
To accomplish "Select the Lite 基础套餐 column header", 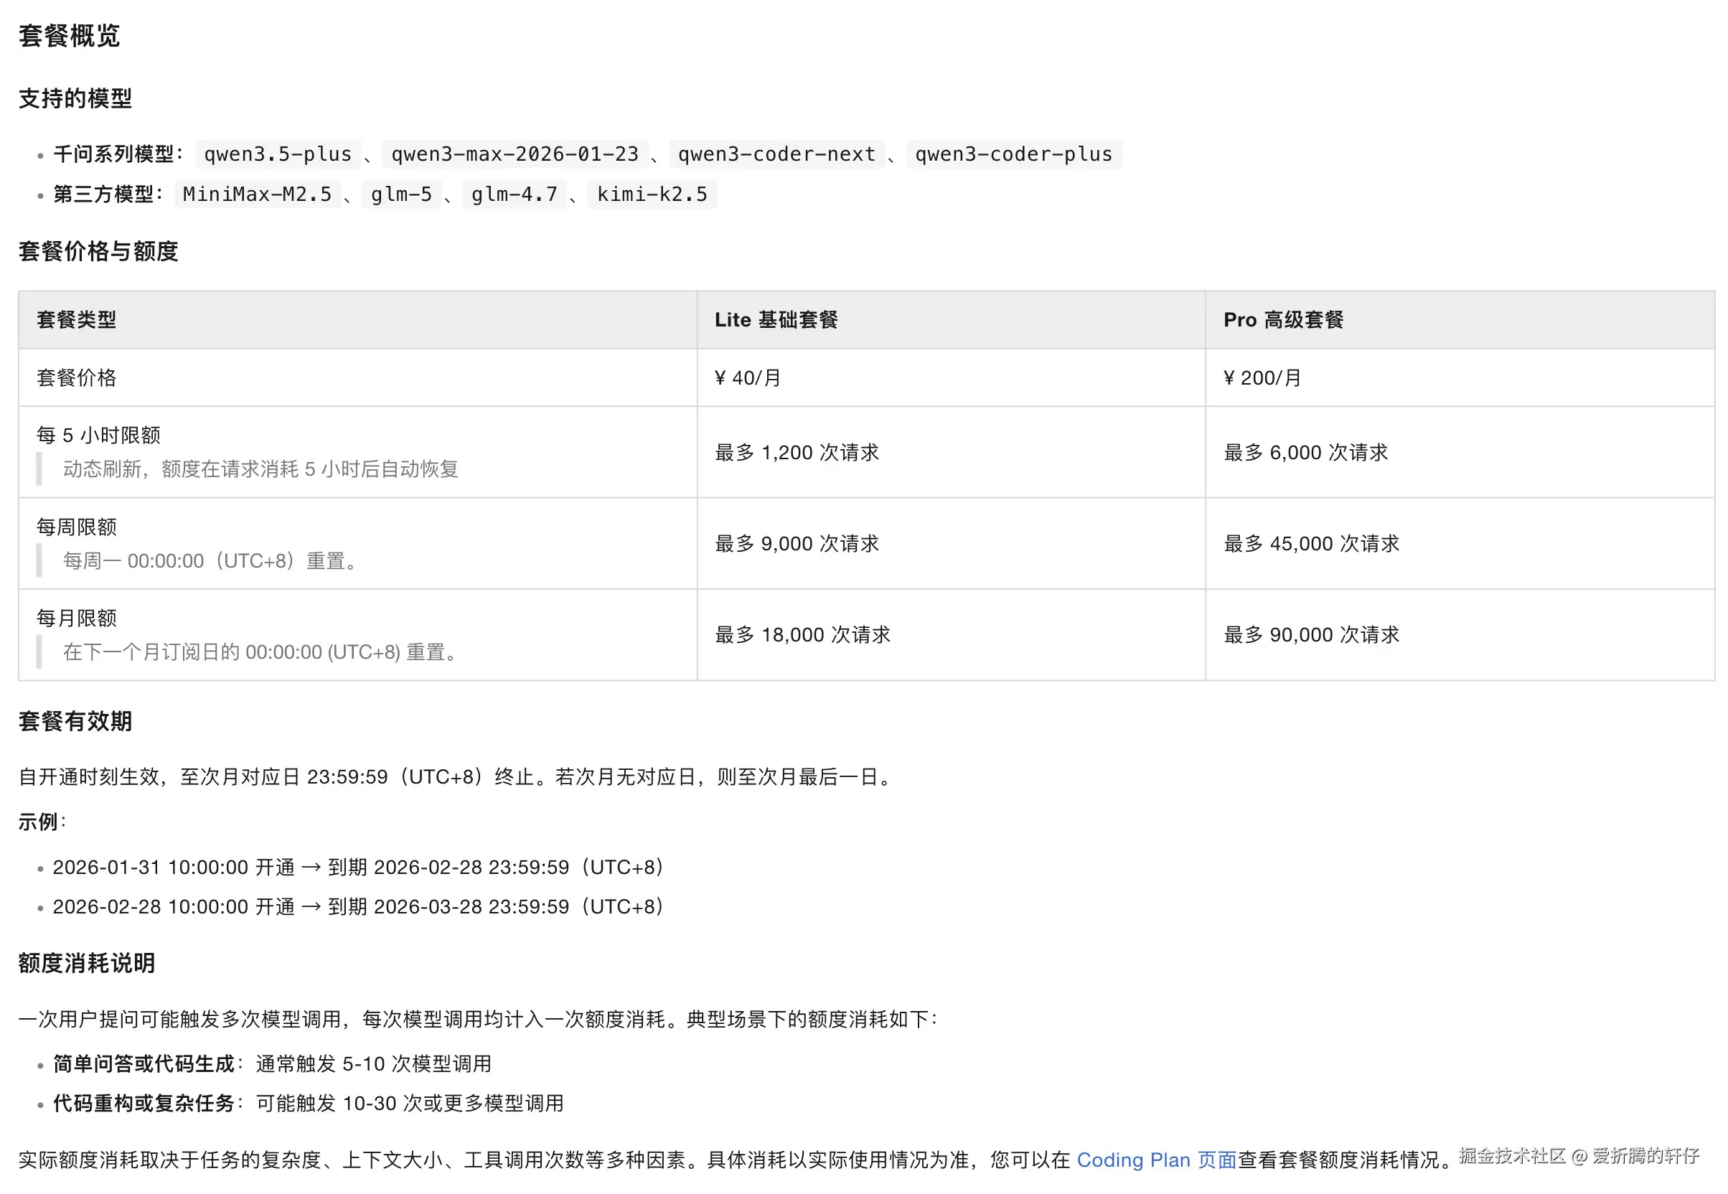I will 776,319.
